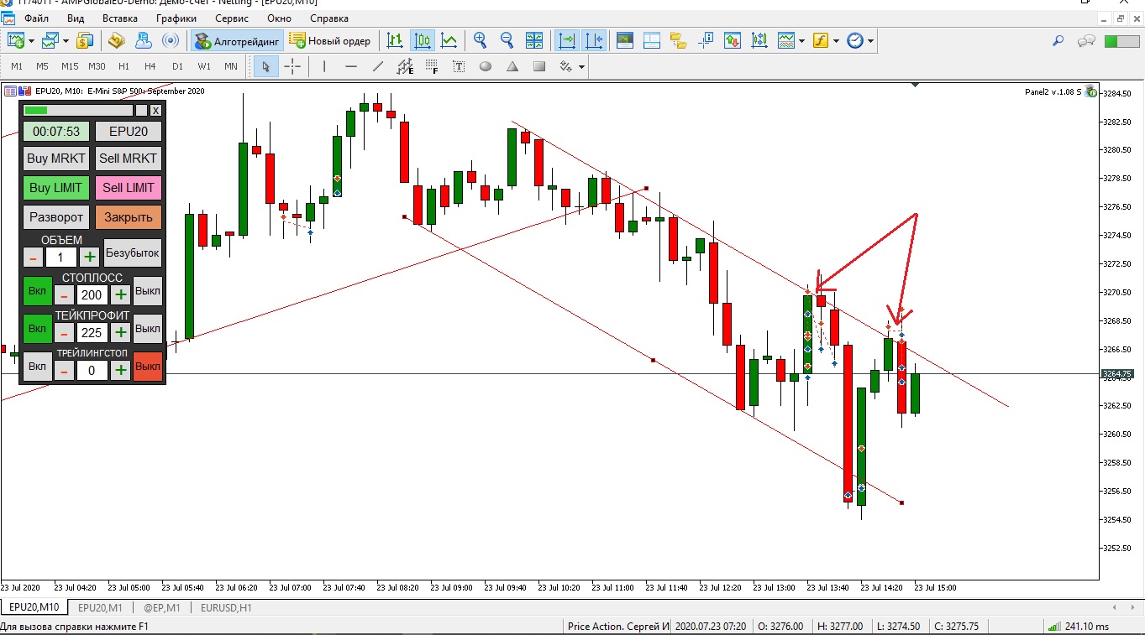Click the Новый ордер button
Screen dimensions: 1145x635
tap(330, 40)
